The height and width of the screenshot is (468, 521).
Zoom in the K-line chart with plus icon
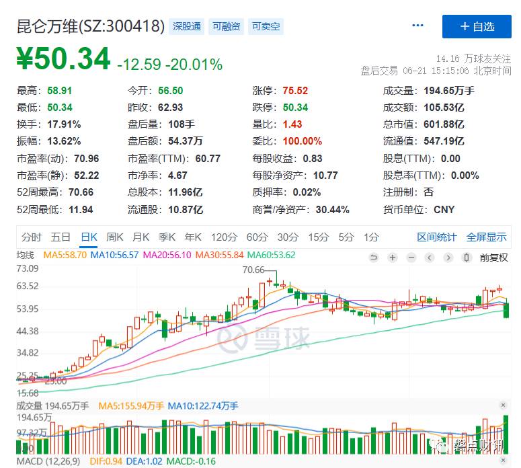pyautogui.click(x=393, y=258)
